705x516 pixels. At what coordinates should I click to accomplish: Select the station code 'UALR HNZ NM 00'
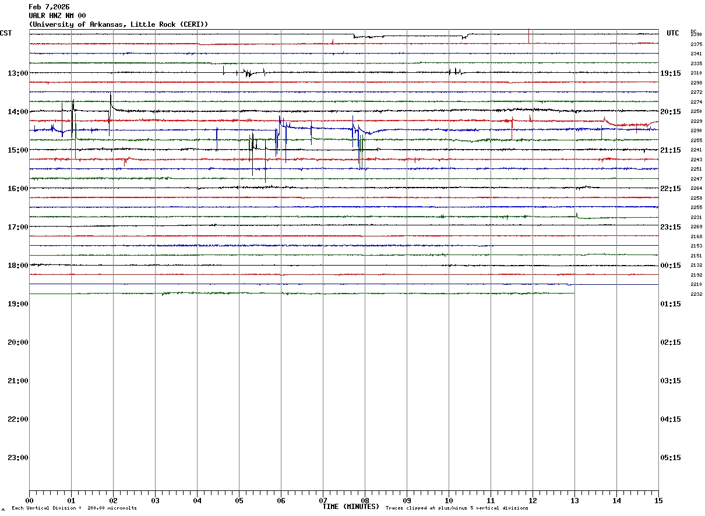pos(57,16)
